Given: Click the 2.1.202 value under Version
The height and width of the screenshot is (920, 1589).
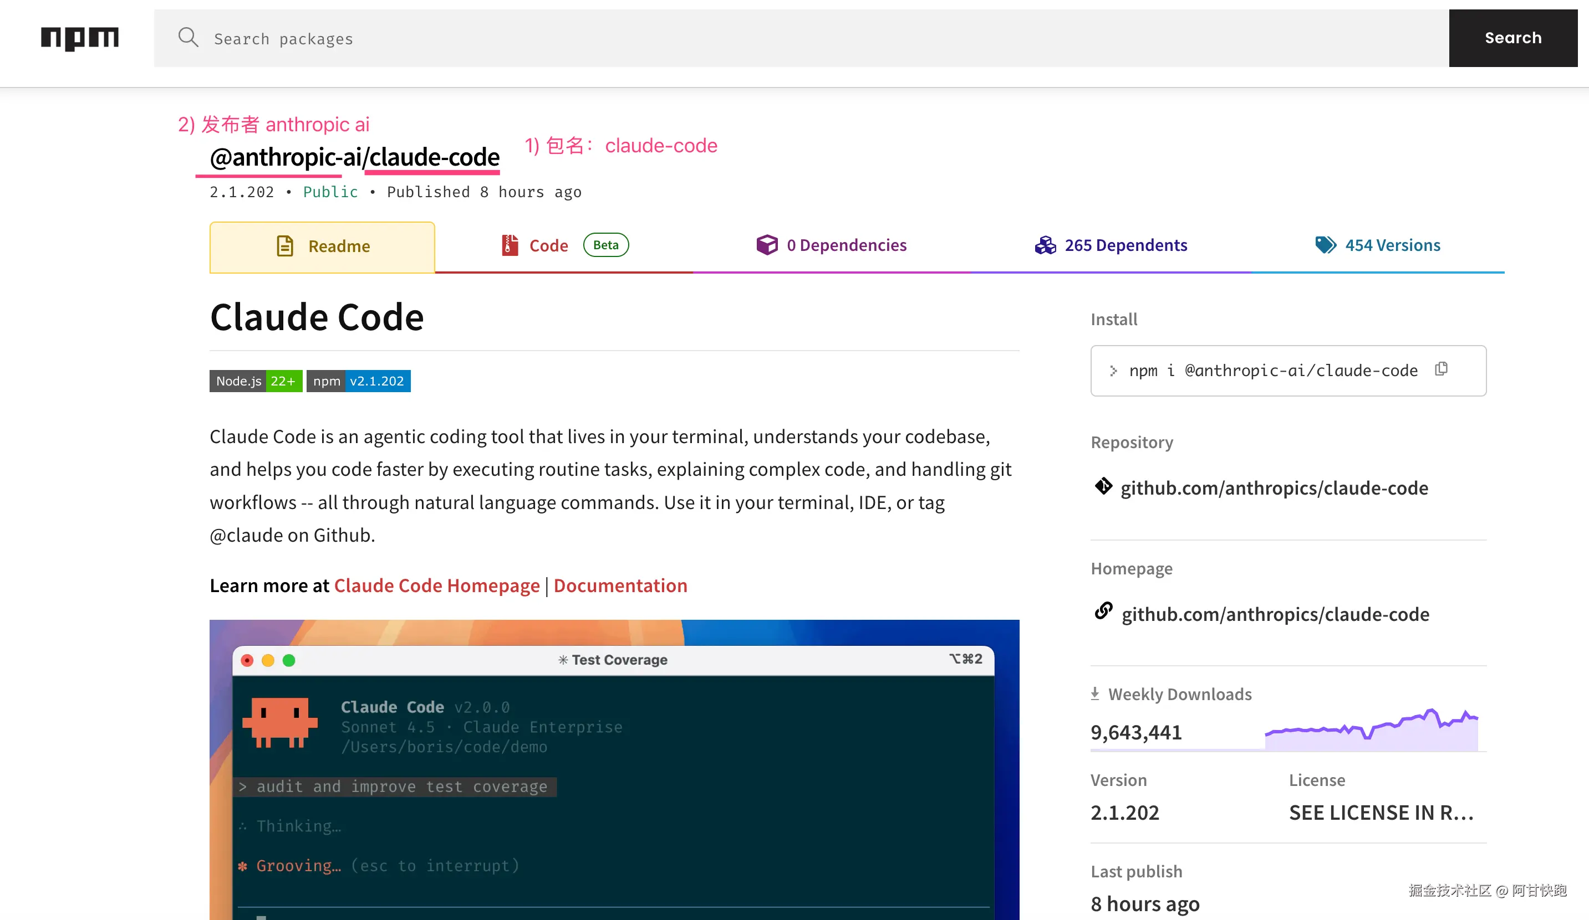Looking at the screenshot, I should click(1125, 812).
